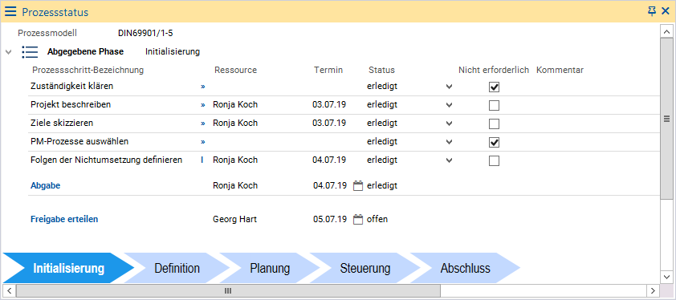Select the Ziele skizzieren step name

(62, 124)
